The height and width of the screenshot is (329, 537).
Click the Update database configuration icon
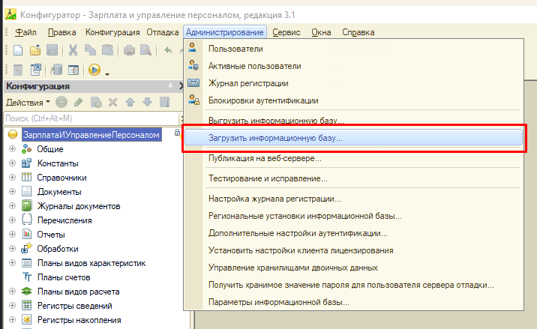coord(56,70)
